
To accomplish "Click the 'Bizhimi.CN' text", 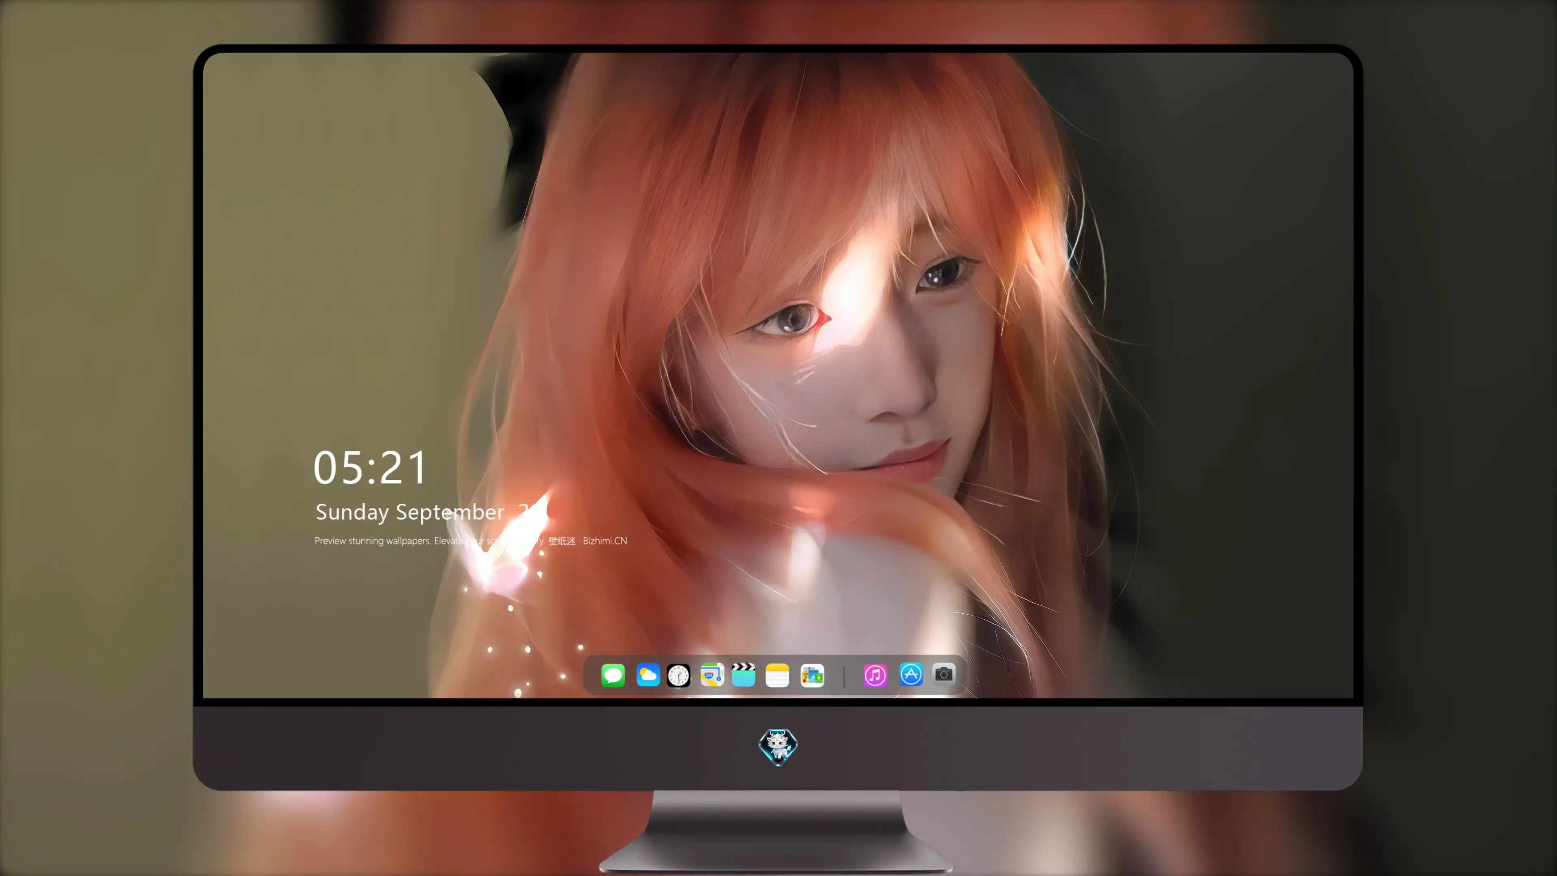I will (605, 541).
